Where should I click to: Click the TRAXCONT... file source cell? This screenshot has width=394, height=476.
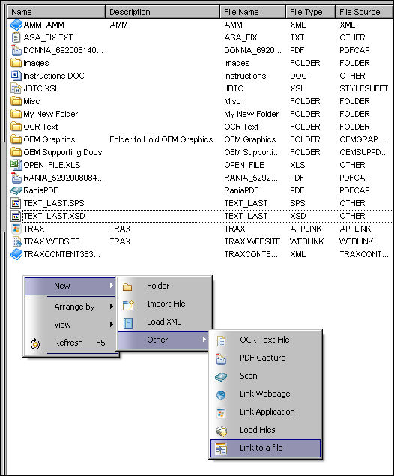[x=364, y=254]
